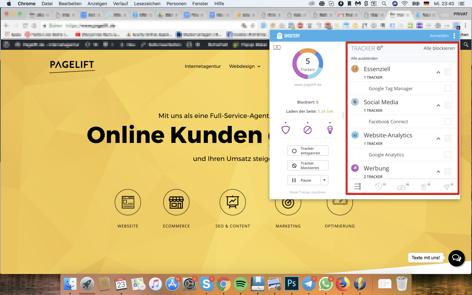Click the Social Media category bird icon
Image resolution: width=472 pixels, height=295 pixels.
(x=355, y=102)
